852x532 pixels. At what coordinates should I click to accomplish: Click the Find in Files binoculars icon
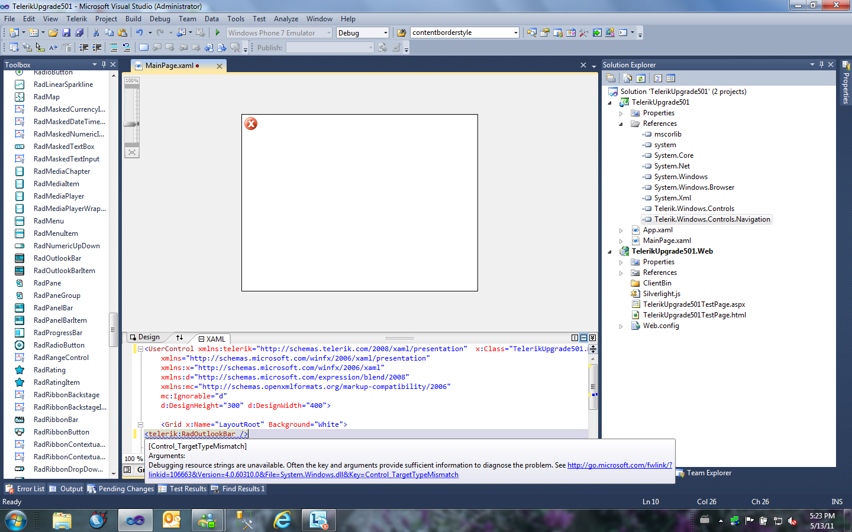point(401,33)
